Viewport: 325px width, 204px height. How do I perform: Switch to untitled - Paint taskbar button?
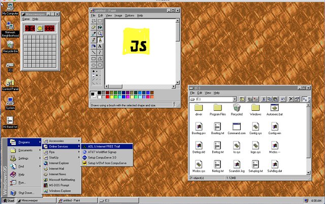(77, 200)
